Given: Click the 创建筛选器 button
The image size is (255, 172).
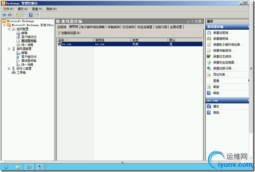Looking at the screenshot, I should pyautogui.click(x=69, y=33).
